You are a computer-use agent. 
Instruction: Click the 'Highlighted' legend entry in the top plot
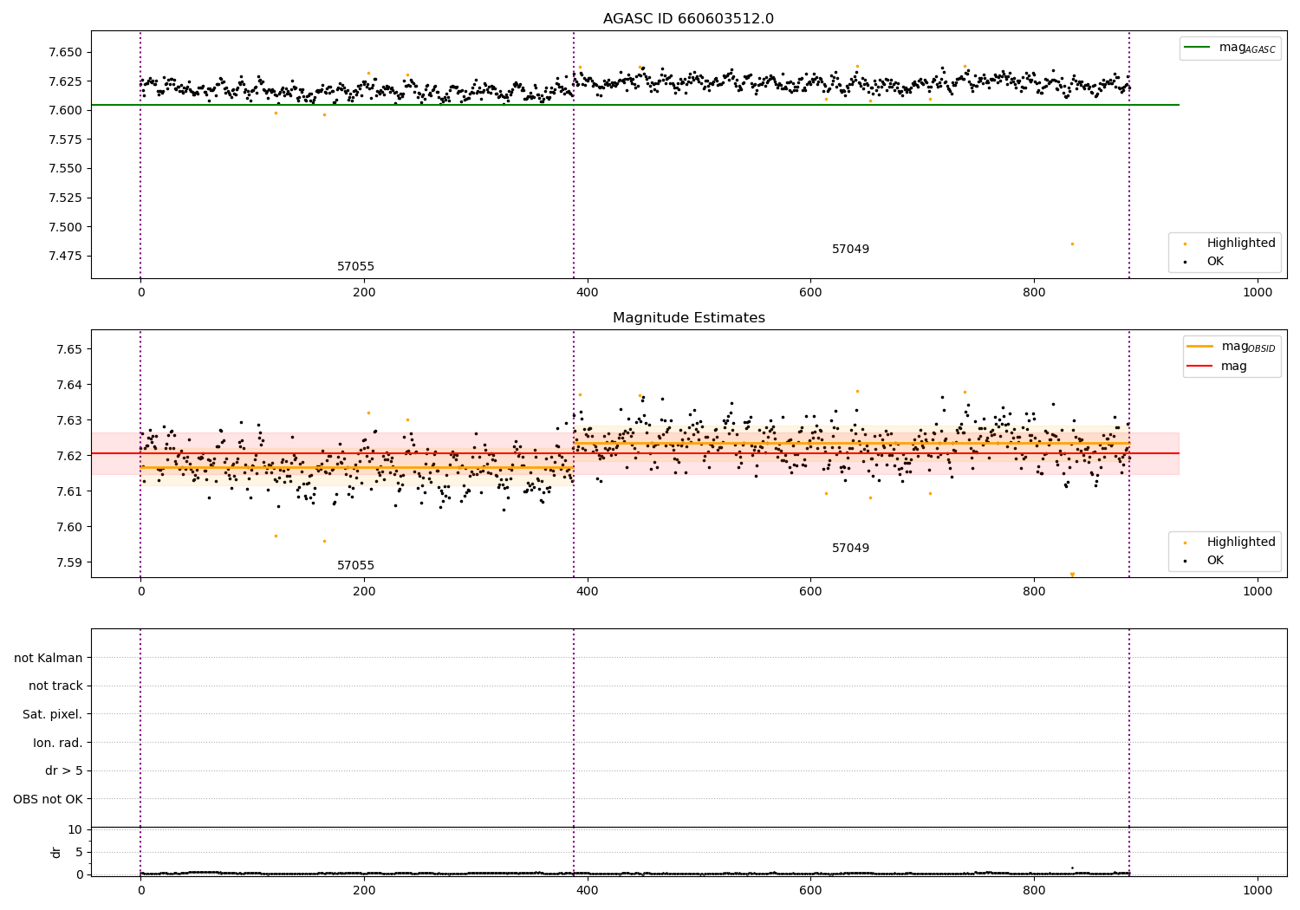tap(1230, 244)
